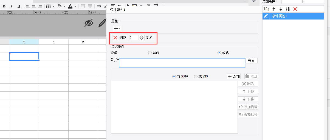Toggle underline formatting in toolbar
The image size is (330, 140).
point(19,6)
